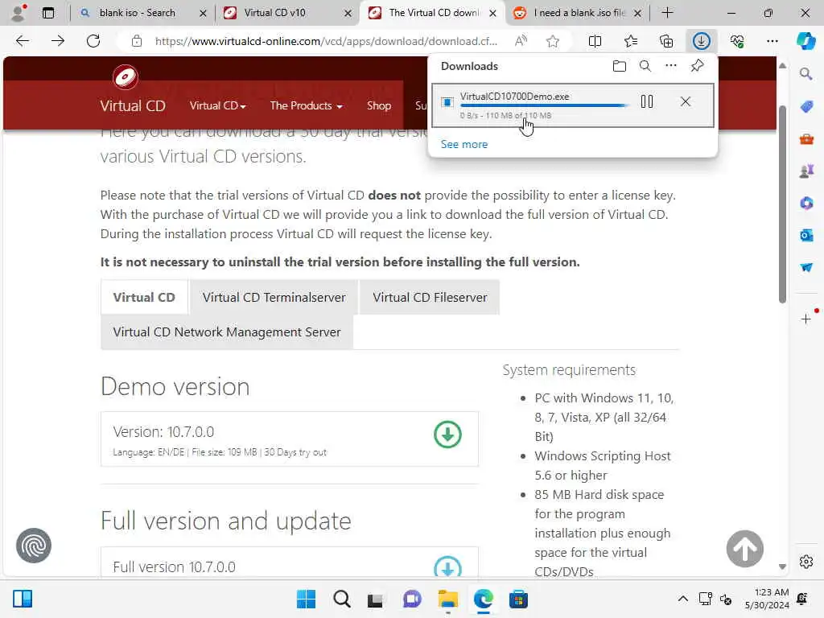This screenshot has width=824, height=618.
Task: Open Collections in toolbar
Action: pyautogui.click(x=665, y=41)
